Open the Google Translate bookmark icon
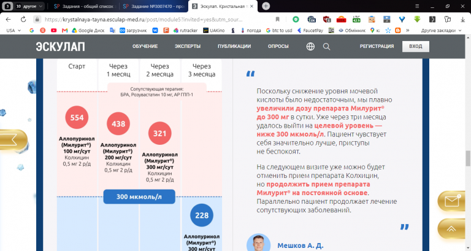 pos(112,30)
